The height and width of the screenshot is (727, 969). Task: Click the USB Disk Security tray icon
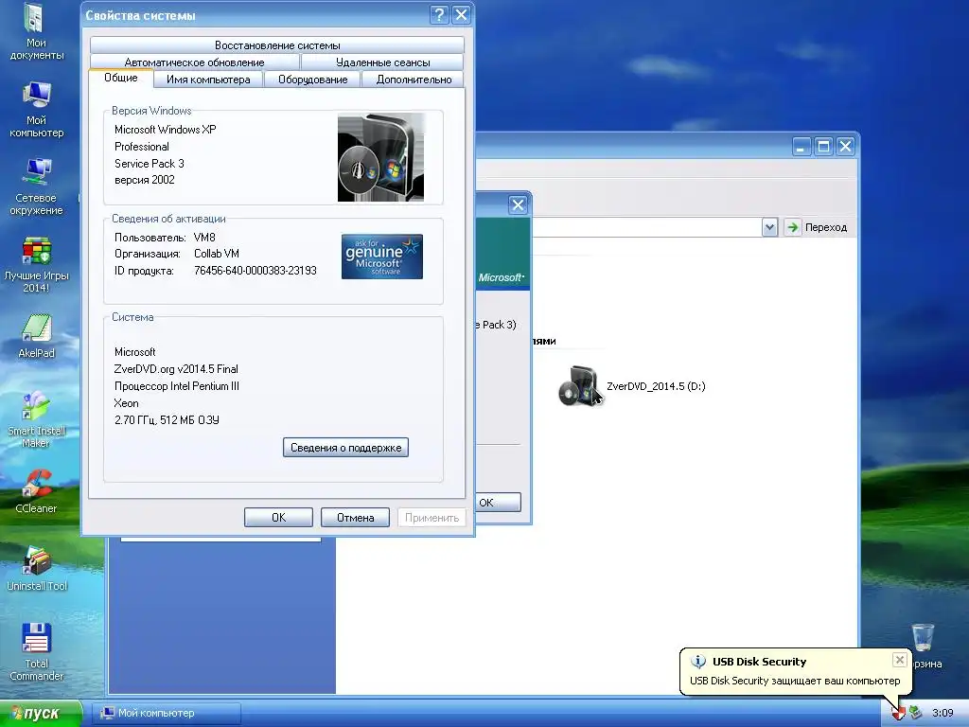(x=898, y=713)
